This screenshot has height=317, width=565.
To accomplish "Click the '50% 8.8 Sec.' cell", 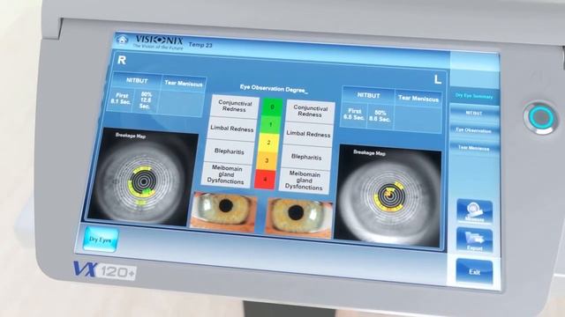I will click(x=380, y=116).
